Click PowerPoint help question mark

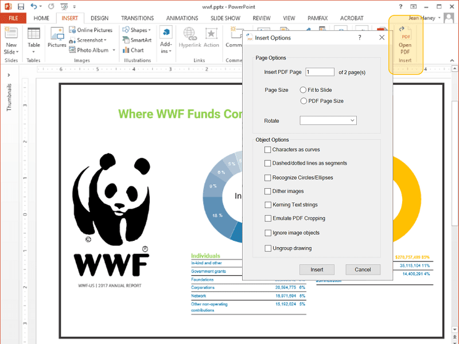click(x=400, y=6)
